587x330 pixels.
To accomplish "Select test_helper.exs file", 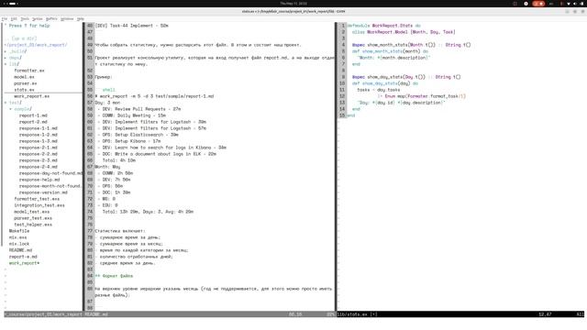I will (x=33, y=225).
